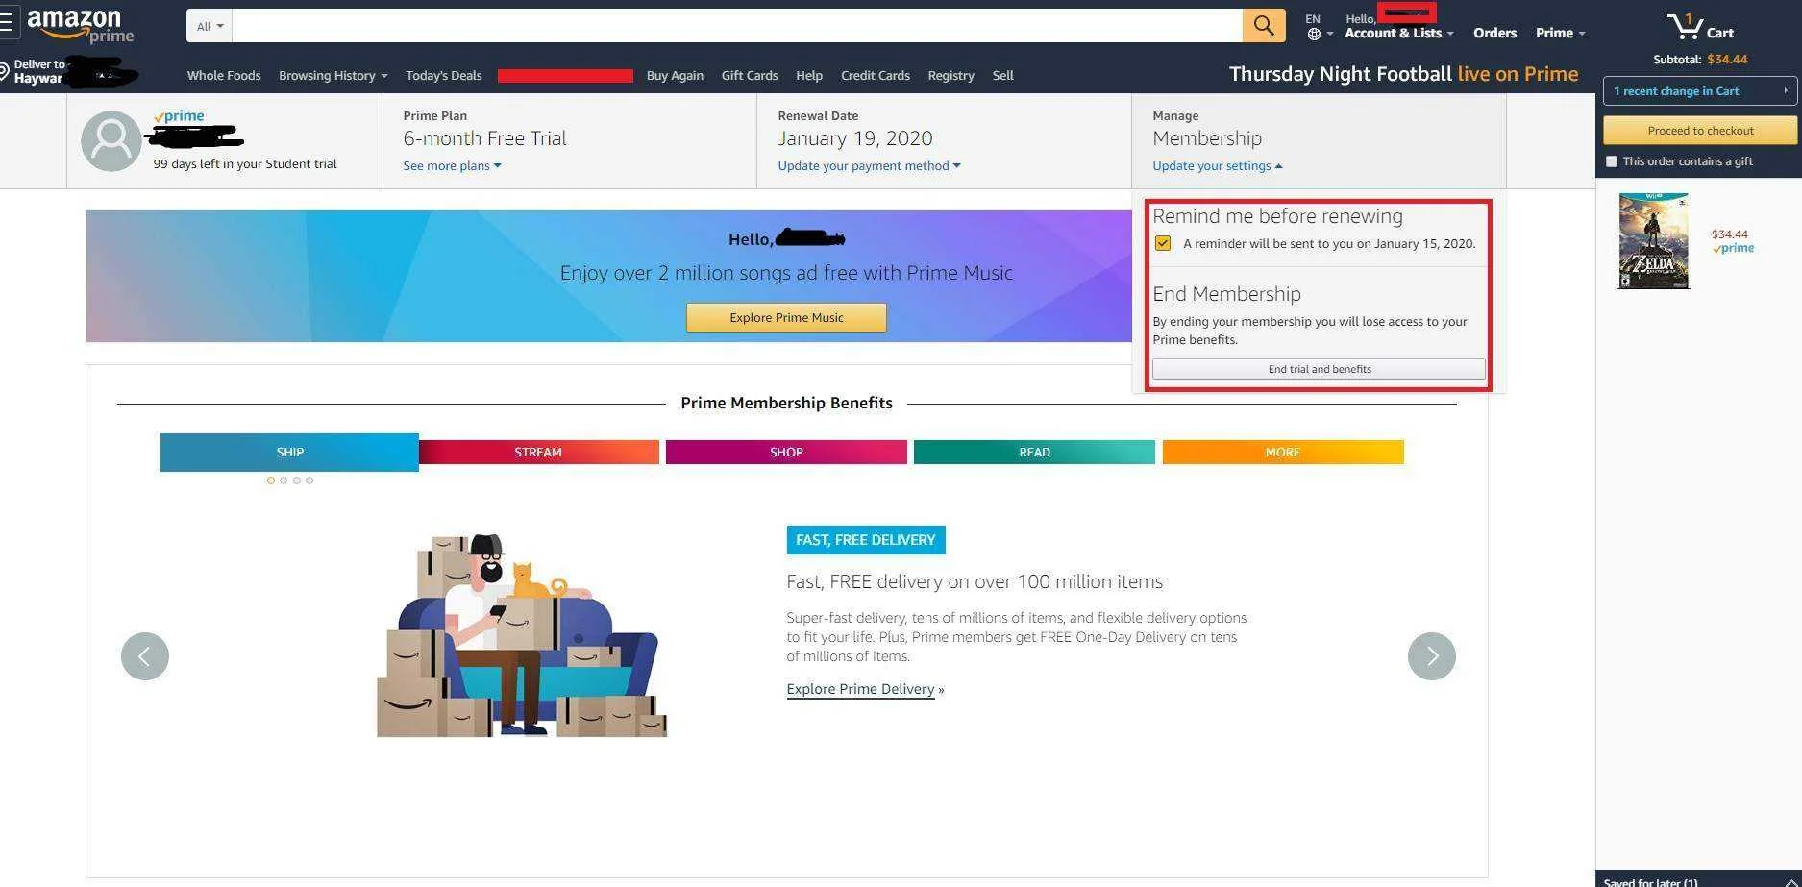Image resolution: width=1802 pixels, height=887 pixels.
Task: Collapse 'Update your settings'
Action: [1217, 165]
